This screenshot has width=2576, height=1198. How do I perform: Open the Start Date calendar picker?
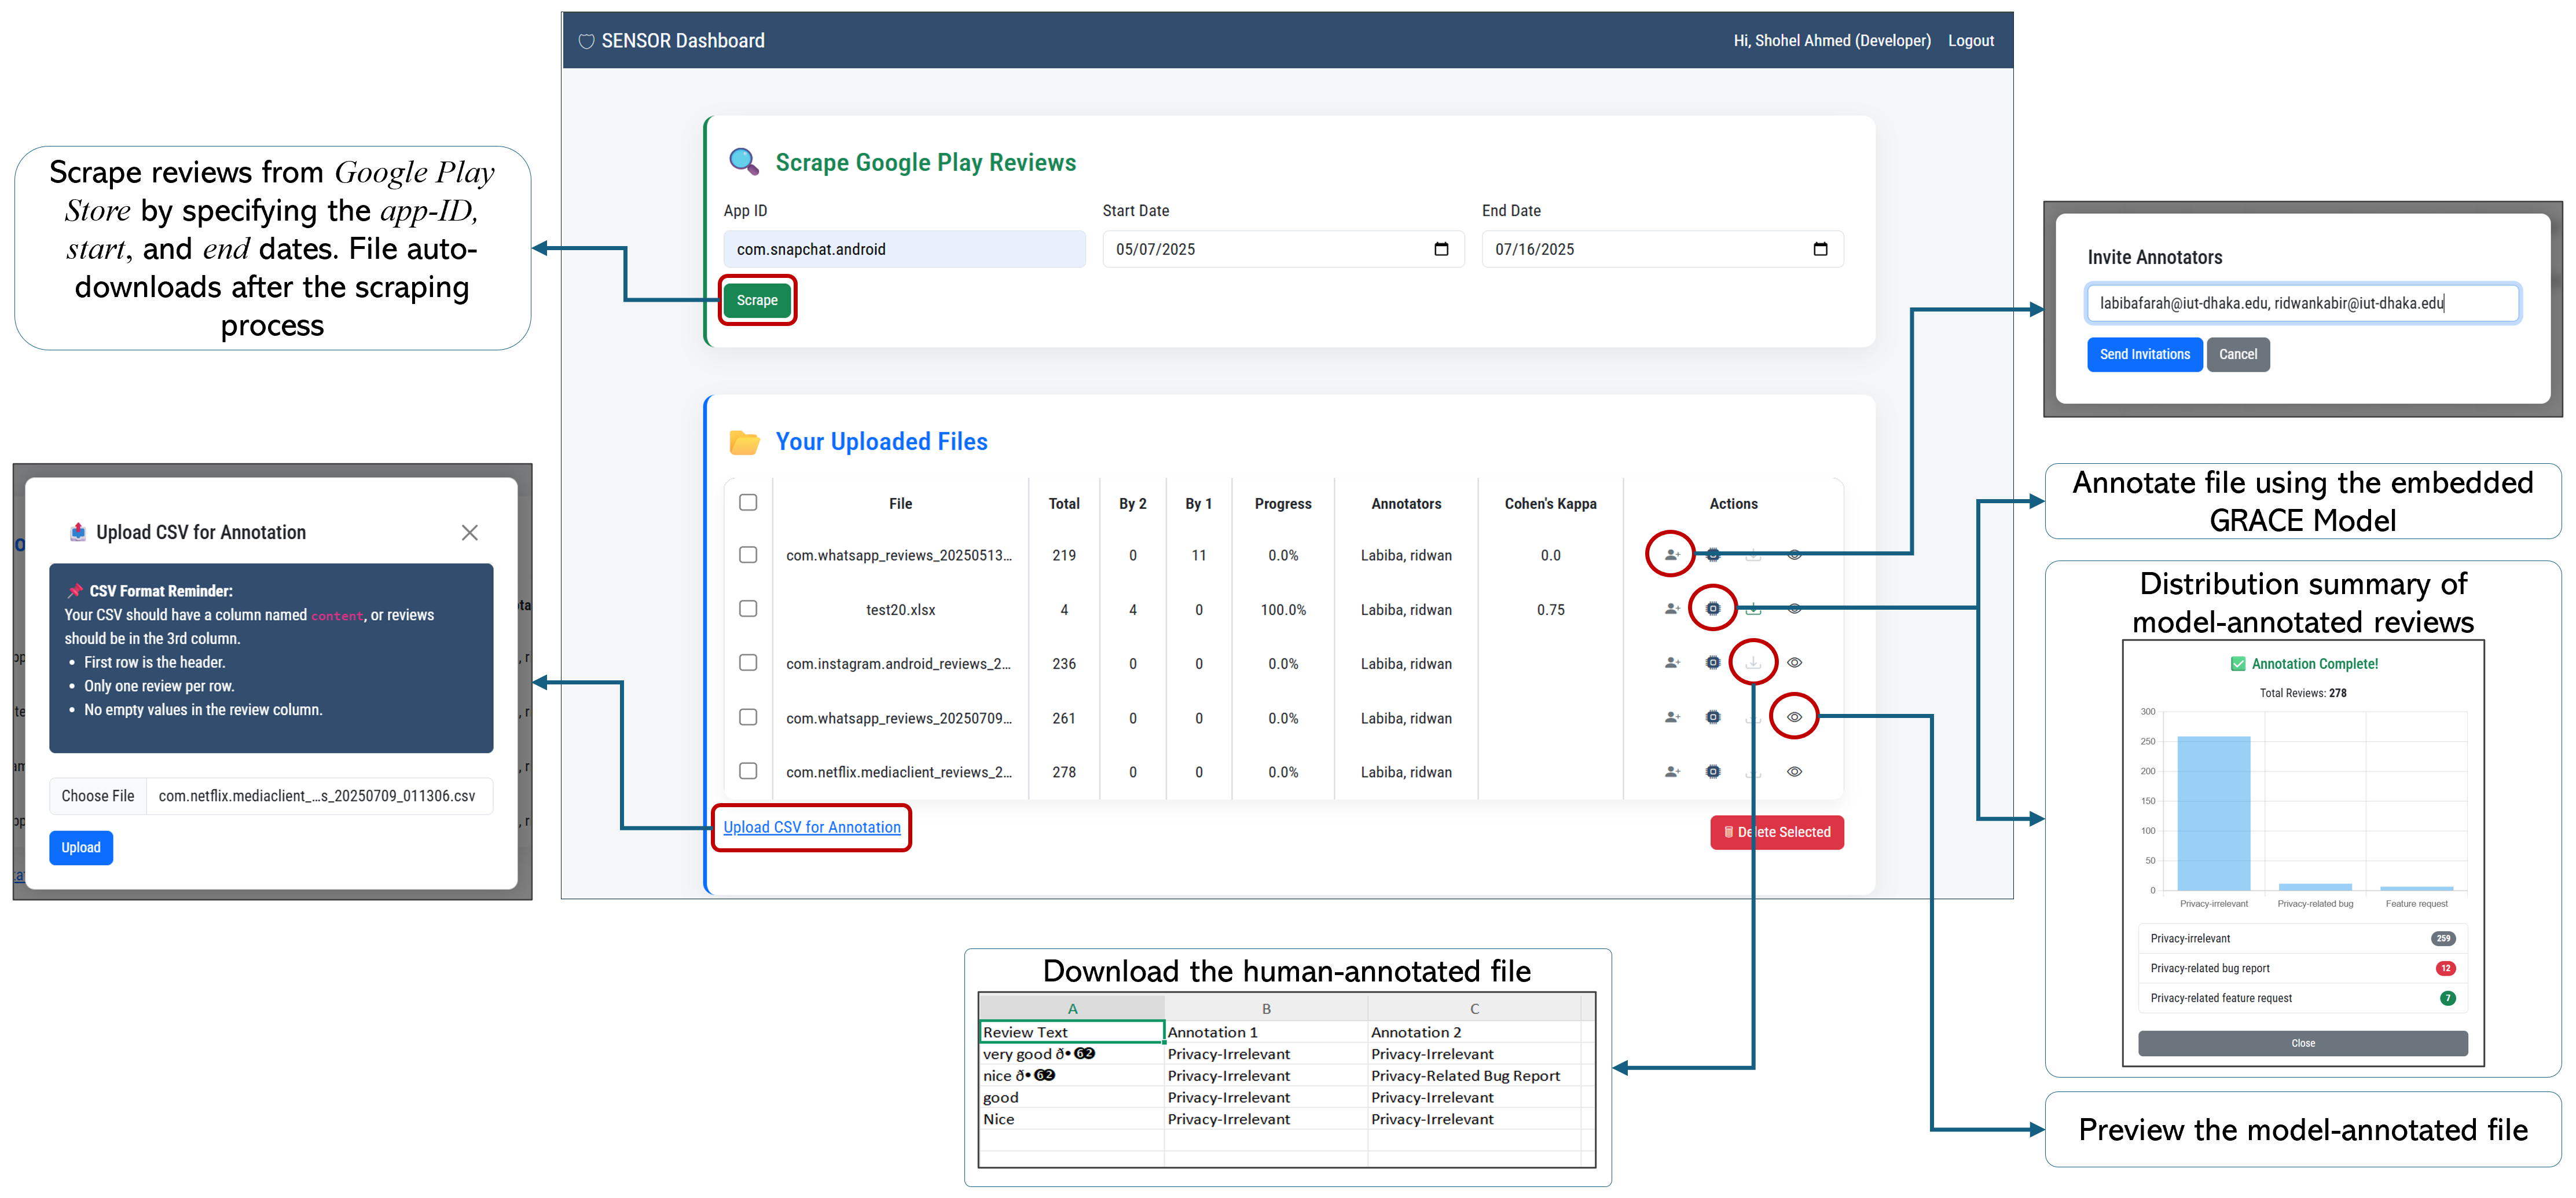(1441, 249)
